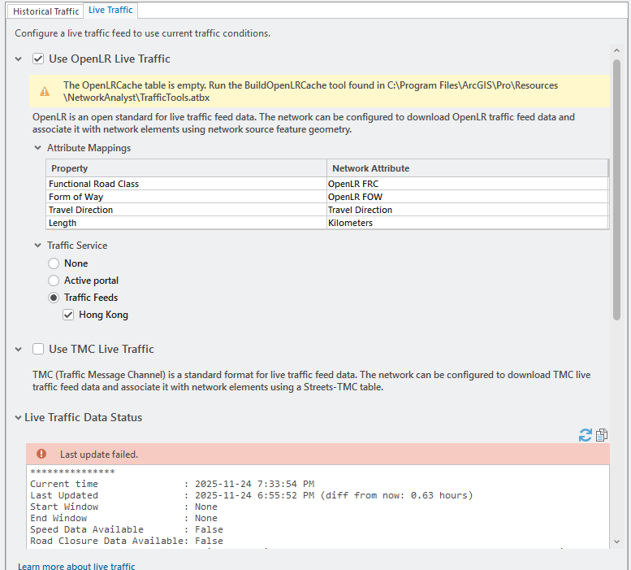Switch to the Historical Traffic tab
This screenshot has width=631, height=570.
pos(45,11)
